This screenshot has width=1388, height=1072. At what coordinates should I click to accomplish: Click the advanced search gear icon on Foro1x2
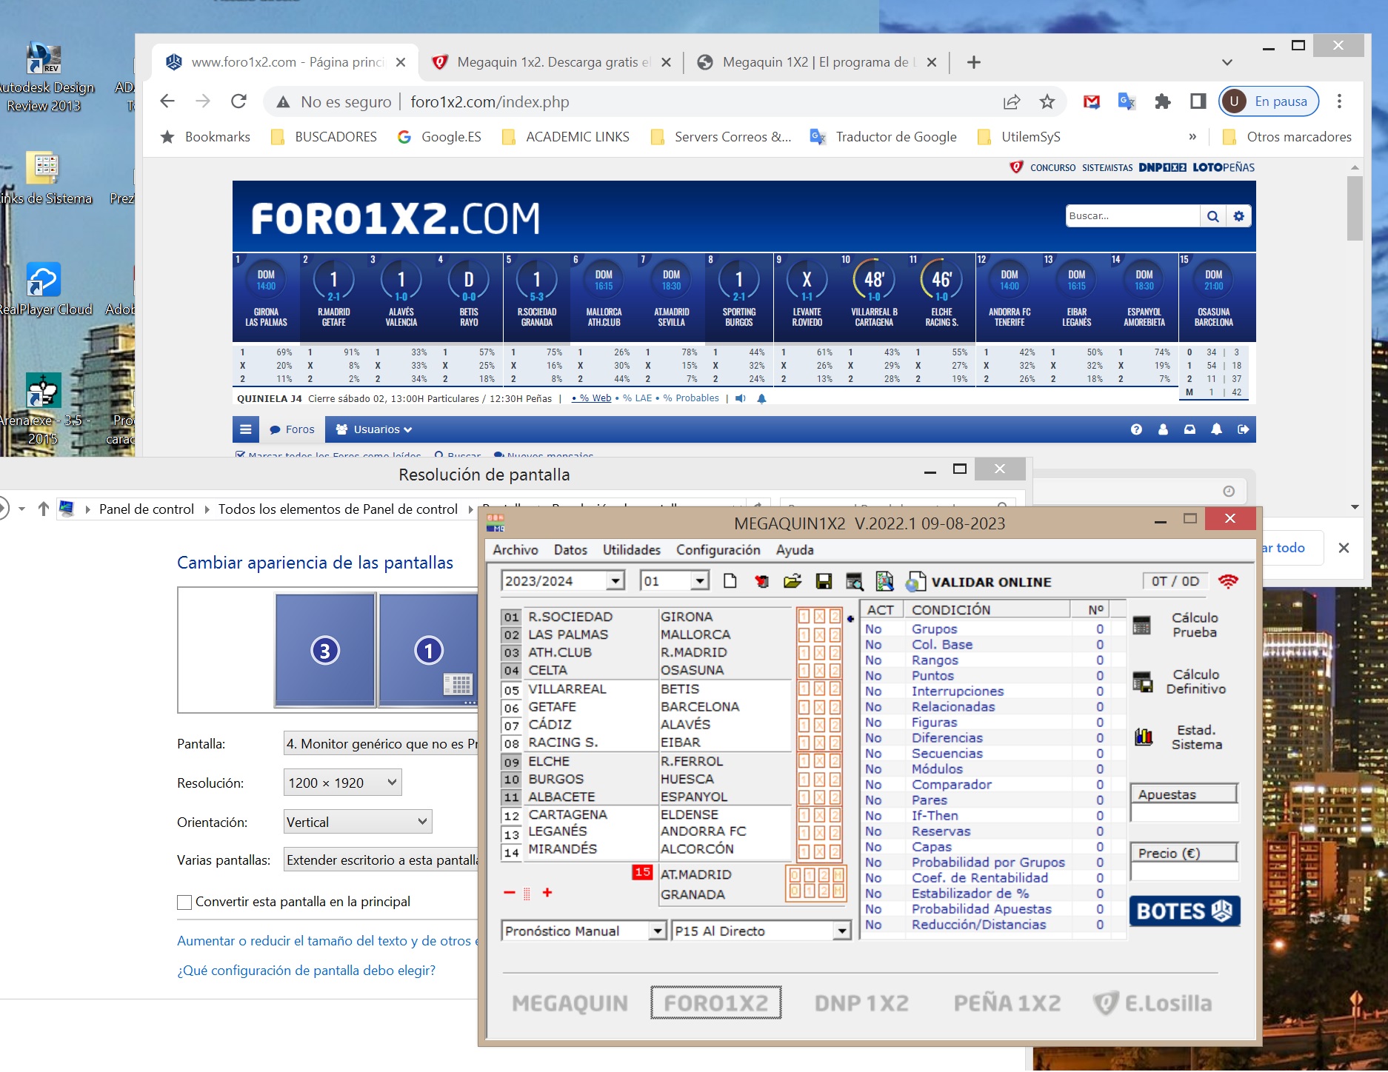point(1239,216)
